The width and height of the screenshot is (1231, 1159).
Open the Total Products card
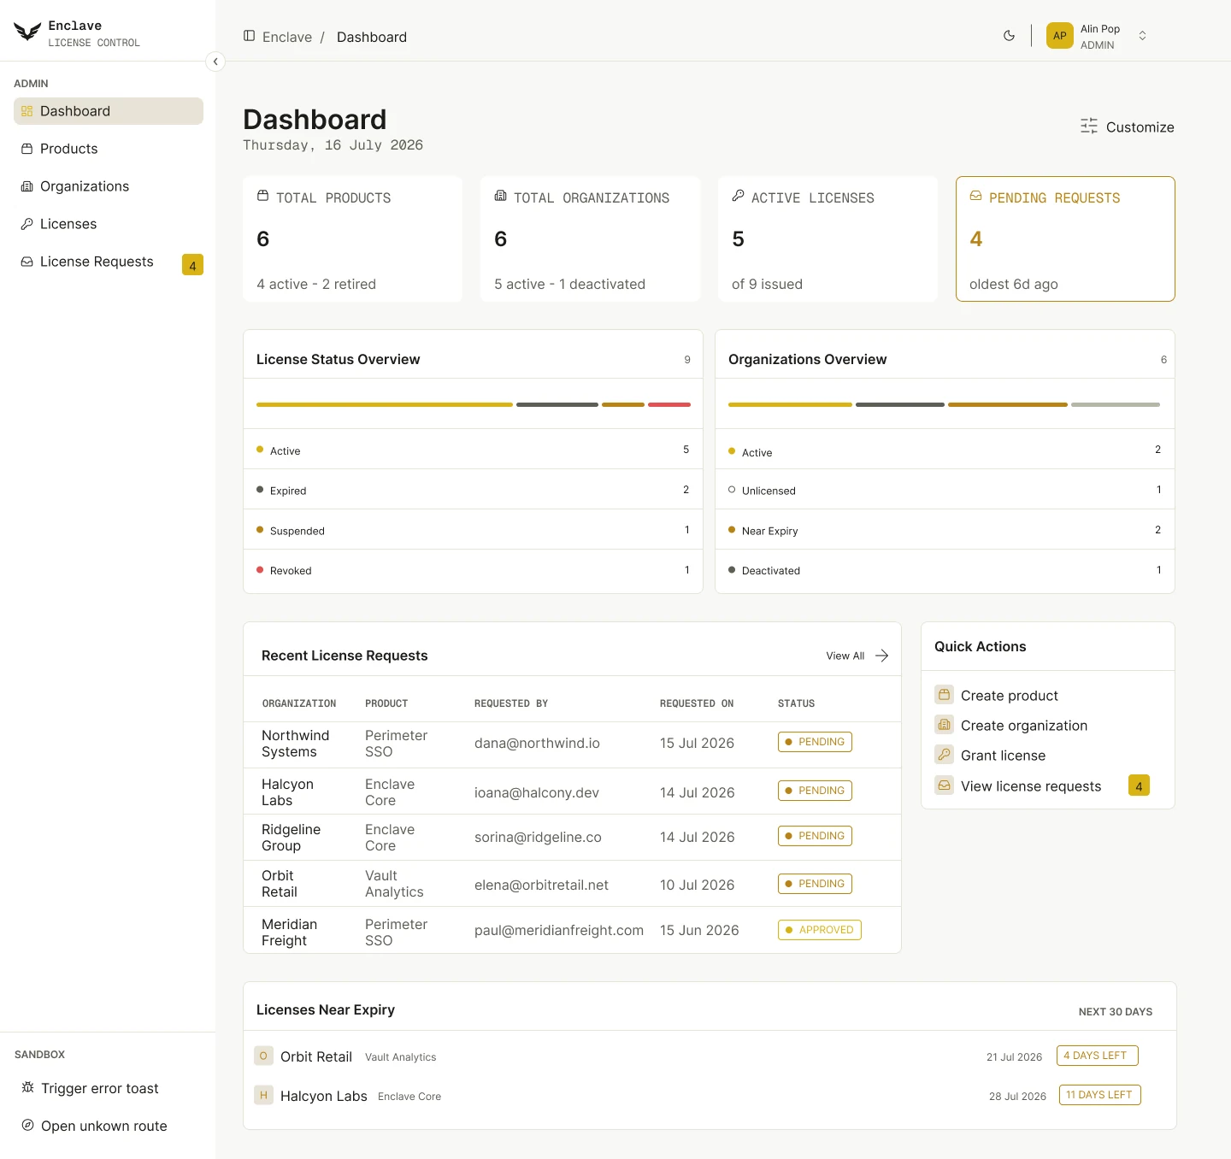pos(353,239)
